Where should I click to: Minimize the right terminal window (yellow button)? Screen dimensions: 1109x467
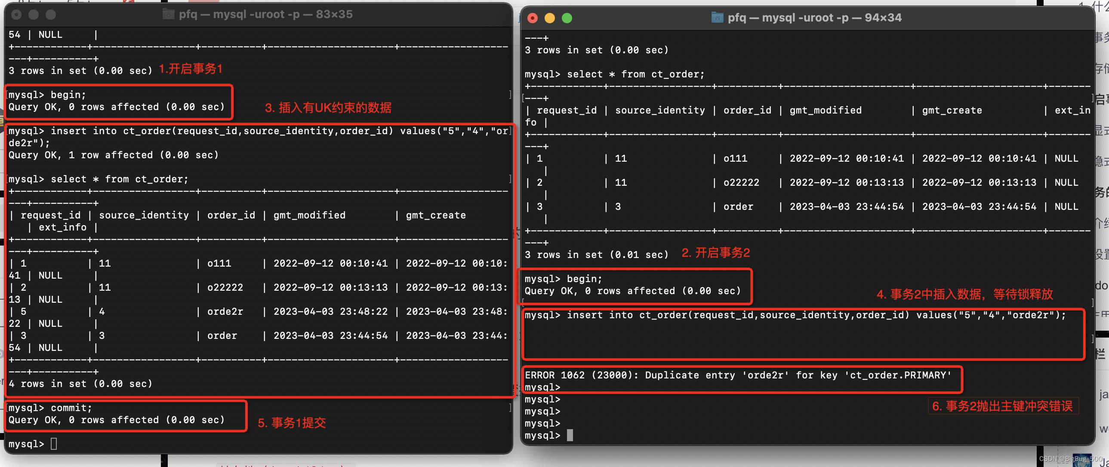550,18
